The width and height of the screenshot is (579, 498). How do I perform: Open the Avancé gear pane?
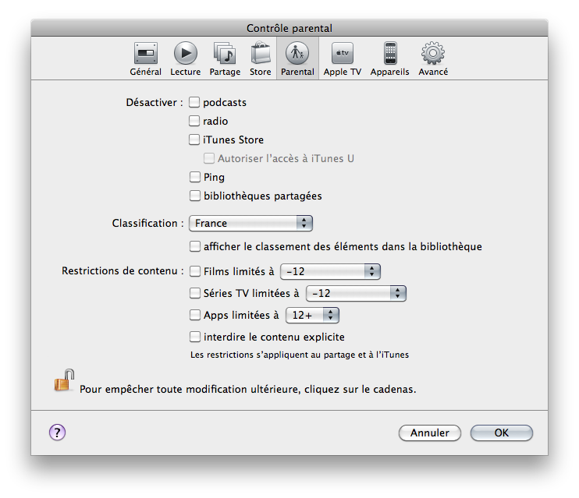[x=433, y=58]
